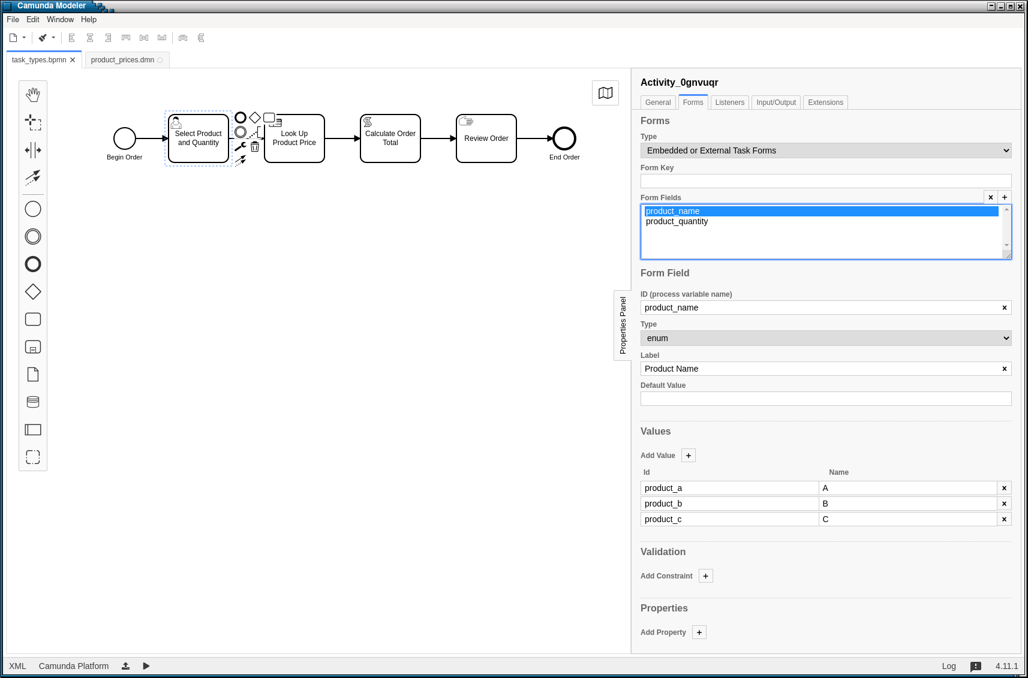Image resolution: width=1028 pixels, height=678 pixels.
Task: Create a gateway from the palette diamond
Action: 33,292
